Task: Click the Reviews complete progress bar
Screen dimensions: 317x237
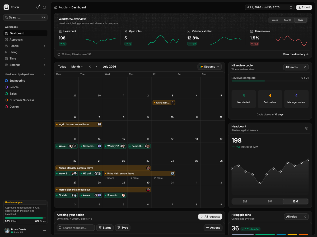Action: [x=270, y=81]
